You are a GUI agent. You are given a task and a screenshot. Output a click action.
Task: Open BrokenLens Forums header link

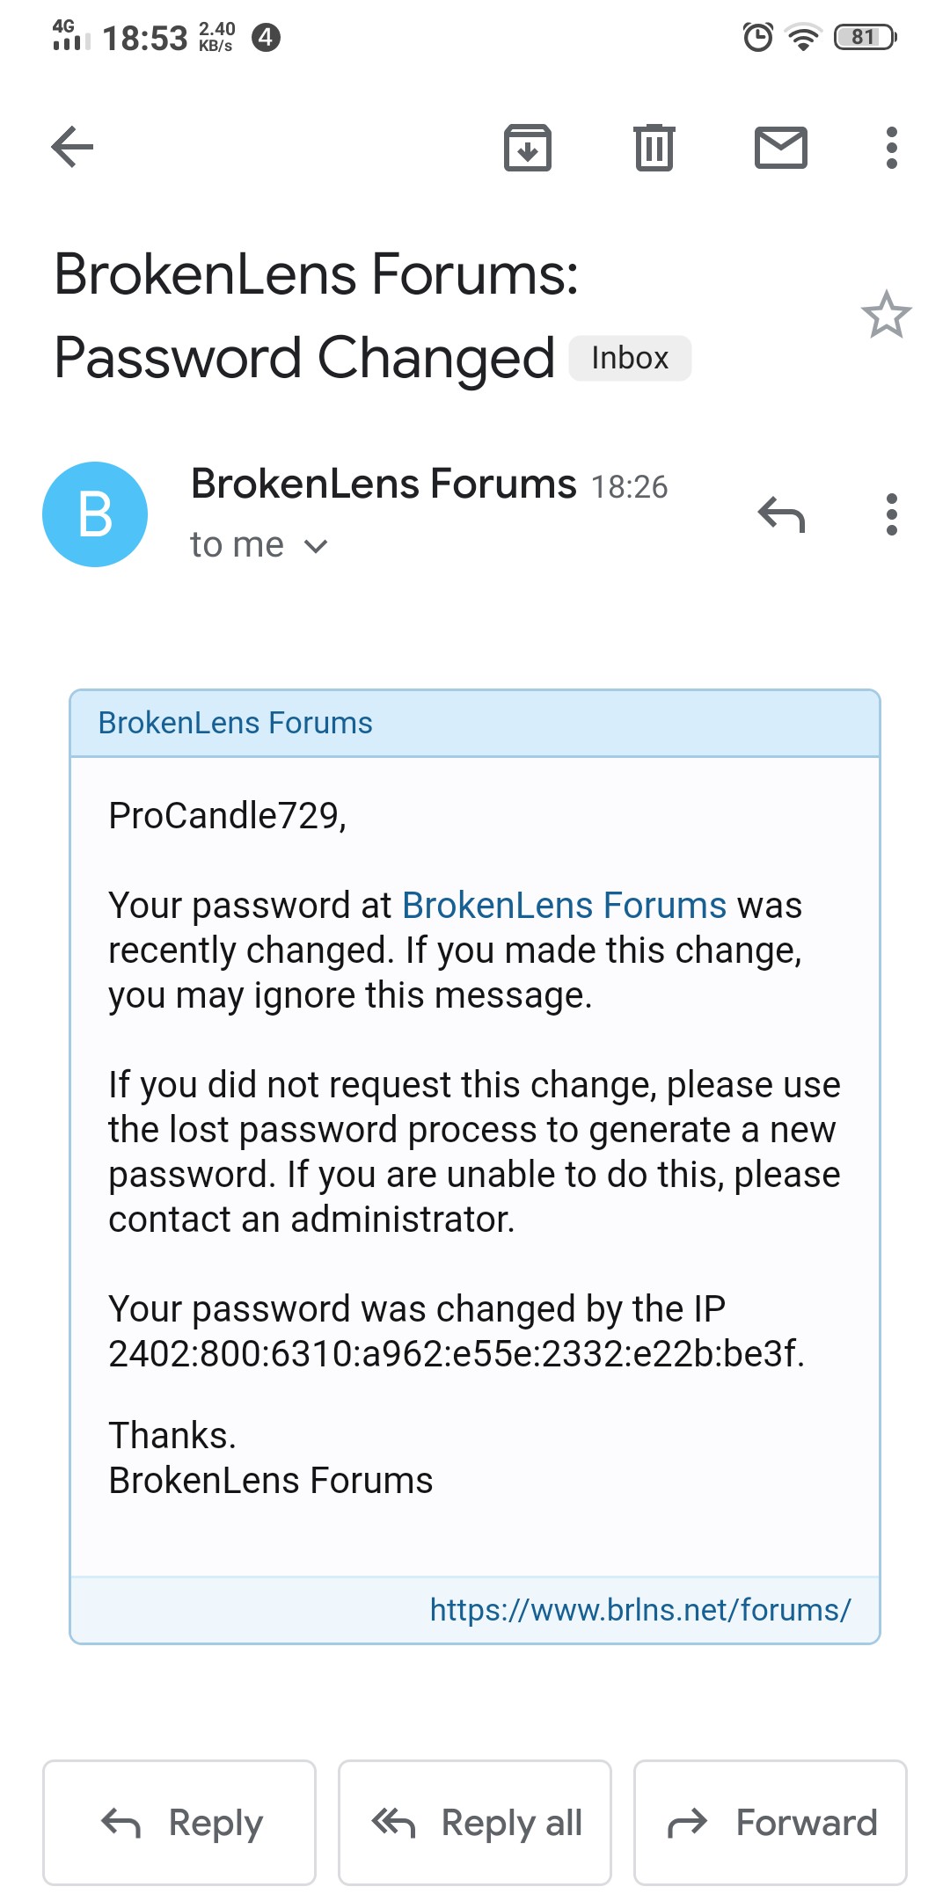click(235, 723)
